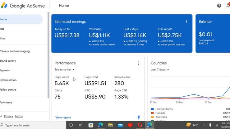
Task: Click the 25 Dec chart axis label
Action: (x=180, y=102)
